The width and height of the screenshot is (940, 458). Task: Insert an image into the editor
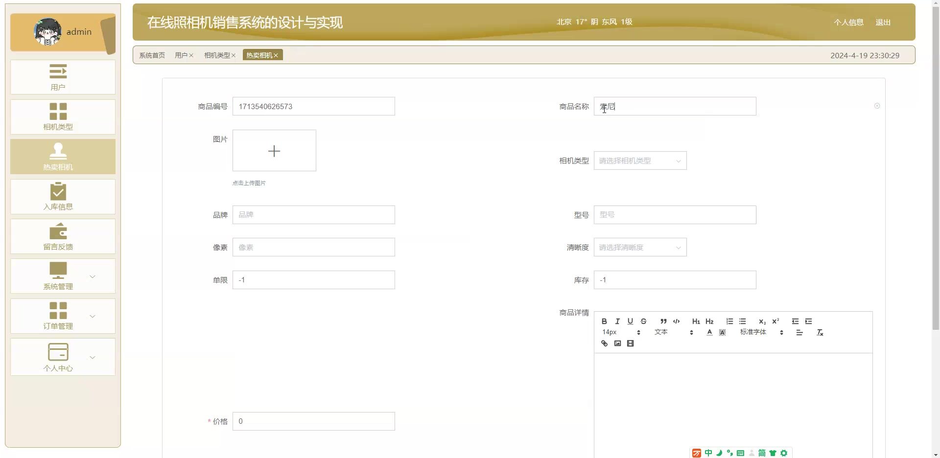617,343
